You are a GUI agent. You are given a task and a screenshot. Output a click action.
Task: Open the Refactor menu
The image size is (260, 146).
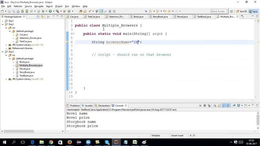click(18, 6)
